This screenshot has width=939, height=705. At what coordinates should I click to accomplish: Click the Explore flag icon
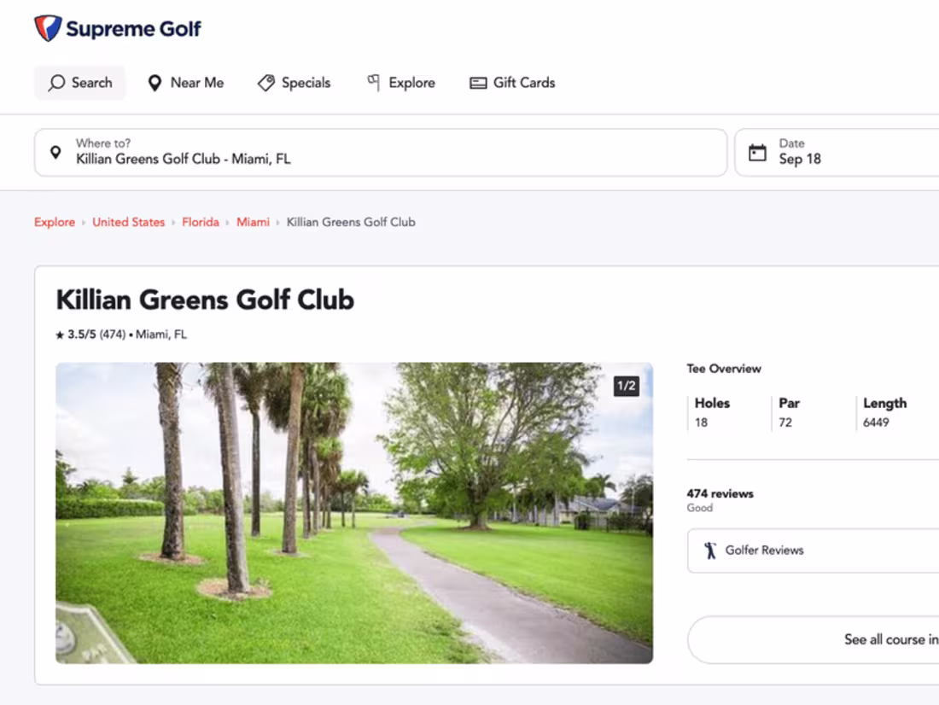pos(372,82)
